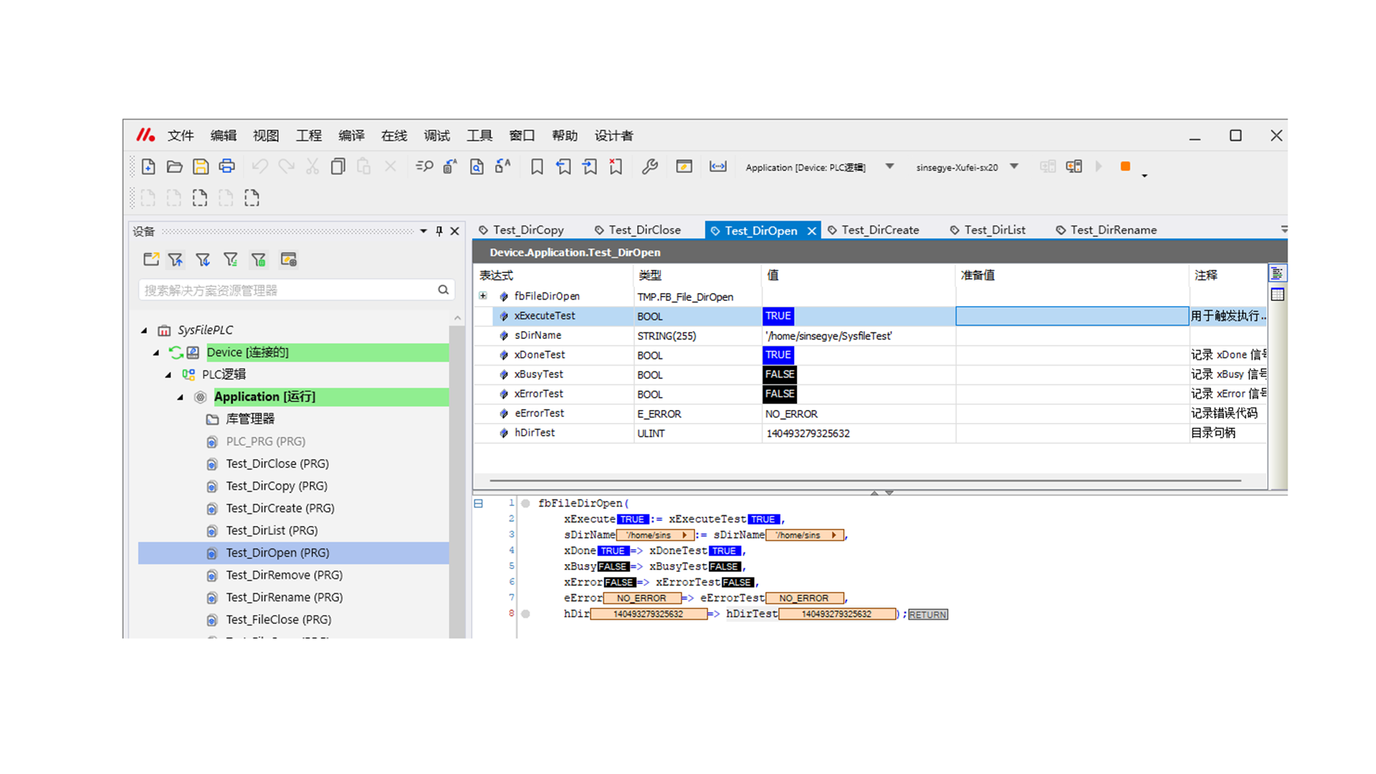The image size is (1376, 774).
Task: Open the 在线 menu
Action: tap(394, 135)
